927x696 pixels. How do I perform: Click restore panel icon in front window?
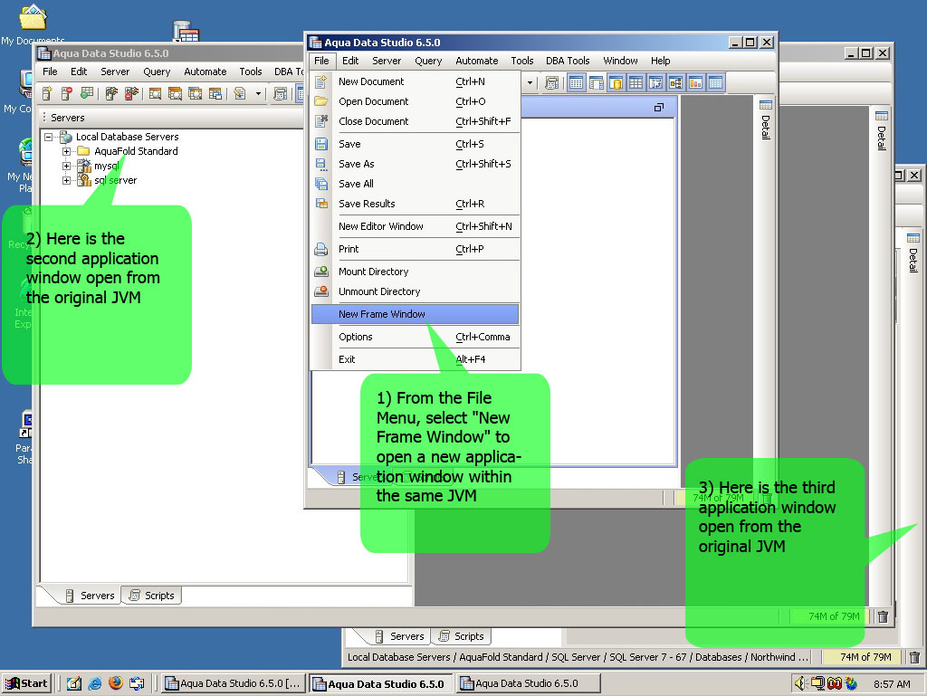[659, 108]
